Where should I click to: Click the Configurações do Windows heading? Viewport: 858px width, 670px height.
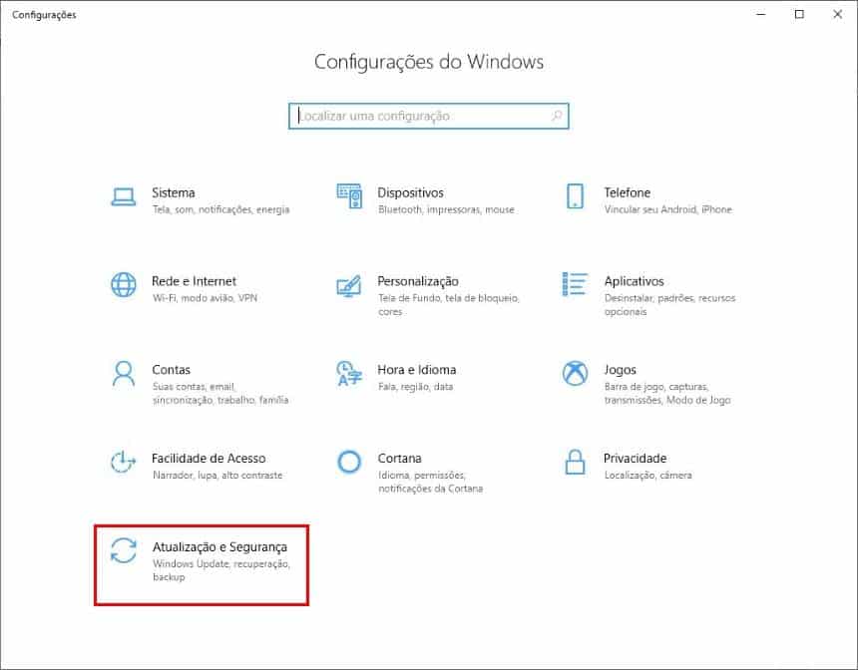coord(429,62)
